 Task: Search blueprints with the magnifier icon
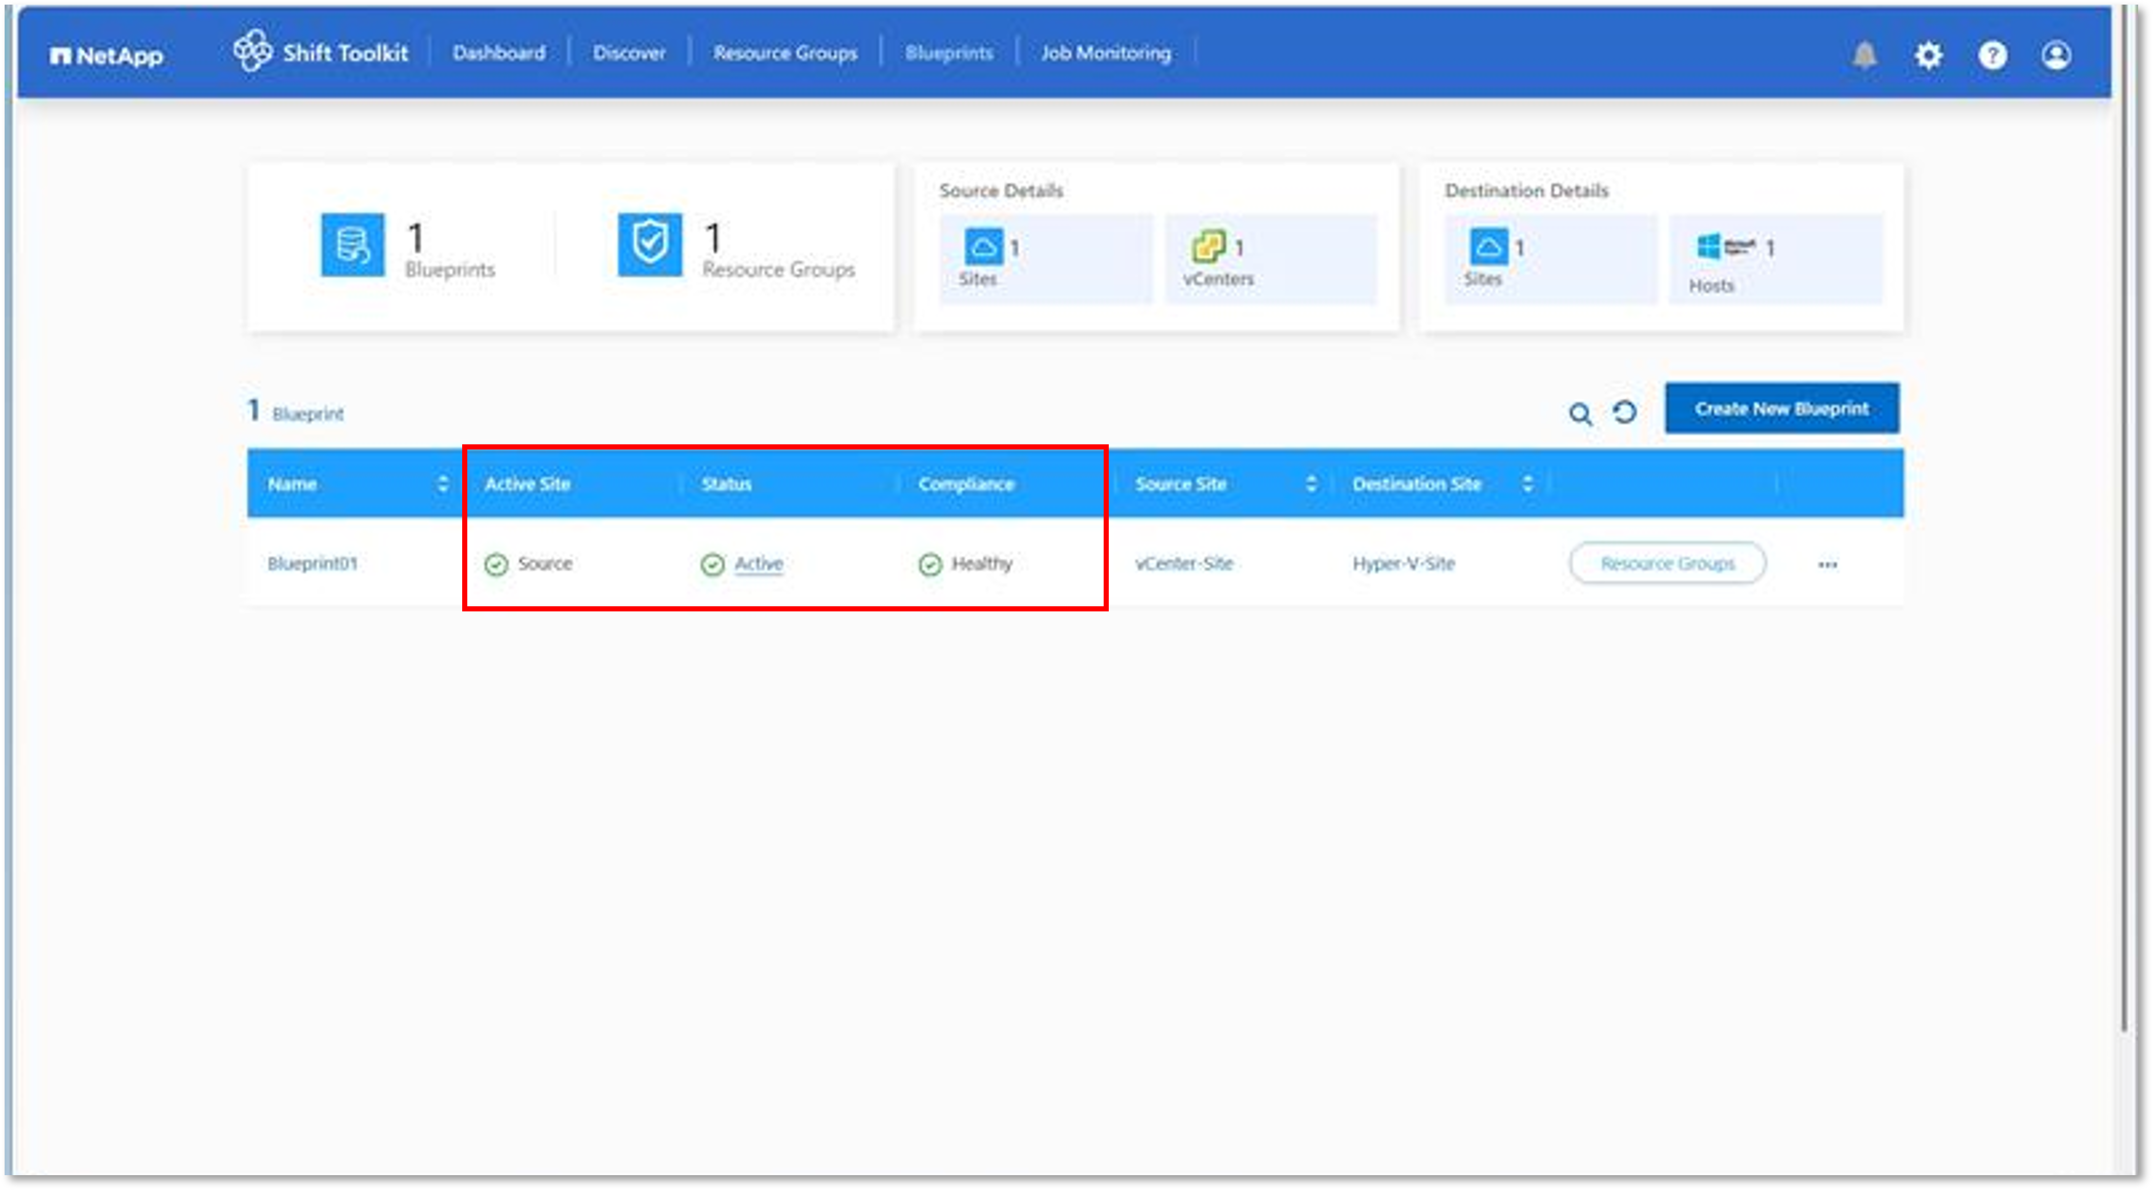click(x=1580, y=413)
